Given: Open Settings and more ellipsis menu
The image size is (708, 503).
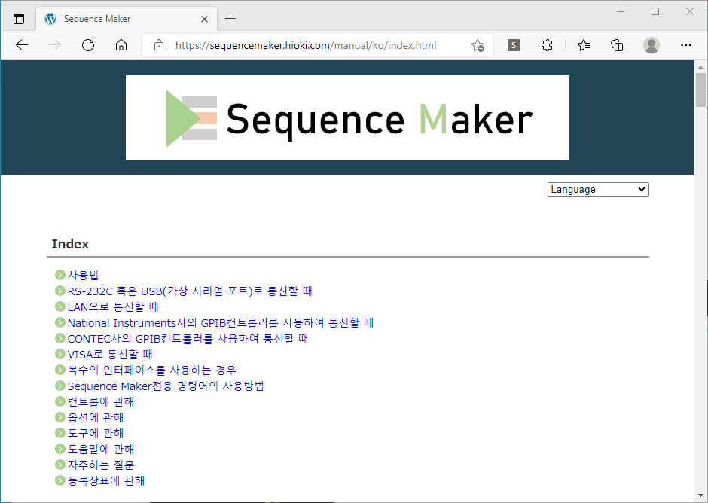Looking at the screenshot, I should click(686, 45).
